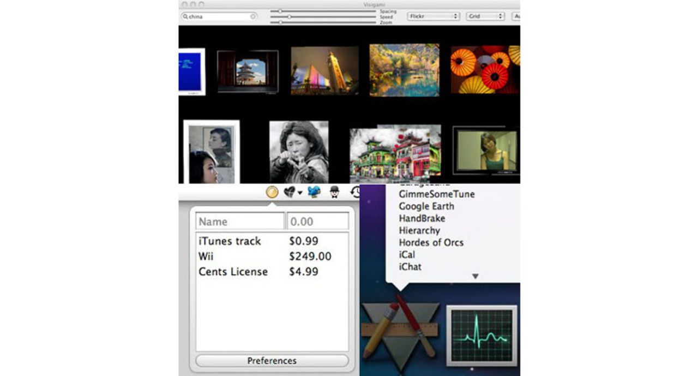Open the heart-shaped menu bar icon
Image resolution: width=698 pixels, height=376 pixels.
291,192
